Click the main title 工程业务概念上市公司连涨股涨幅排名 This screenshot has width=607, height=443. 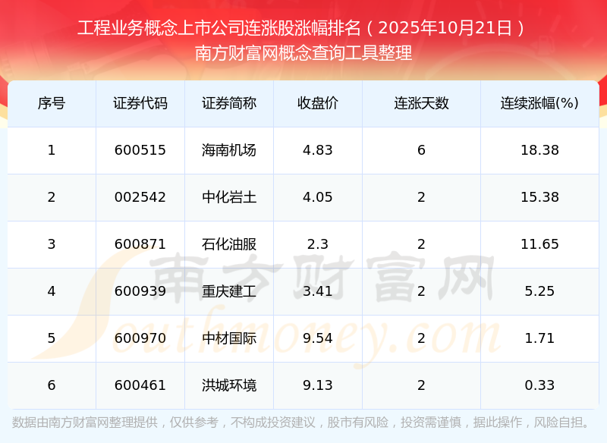click(x=219, y=28)
